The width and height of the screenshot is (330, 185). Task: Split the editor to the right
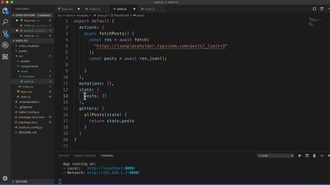(322, 9)
